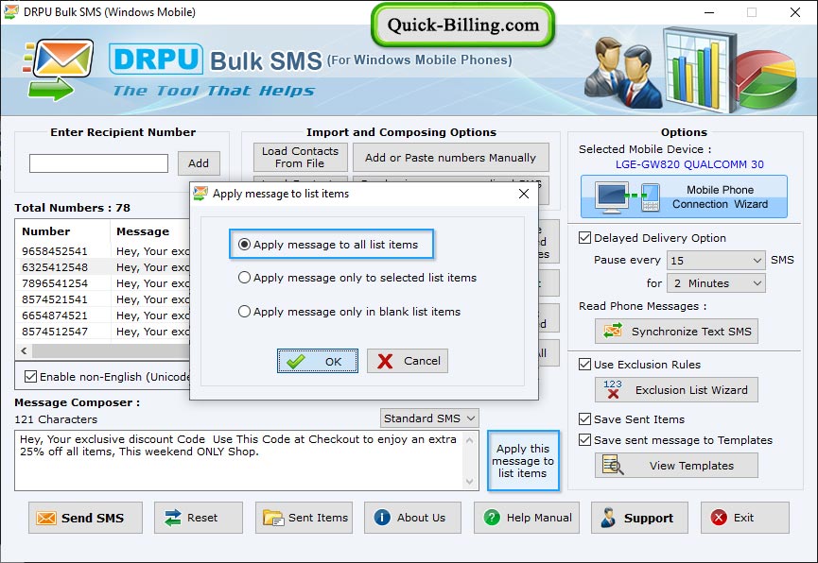Click the LGE-GW820 QUALCOMM 30 device name

pos(689,164)
